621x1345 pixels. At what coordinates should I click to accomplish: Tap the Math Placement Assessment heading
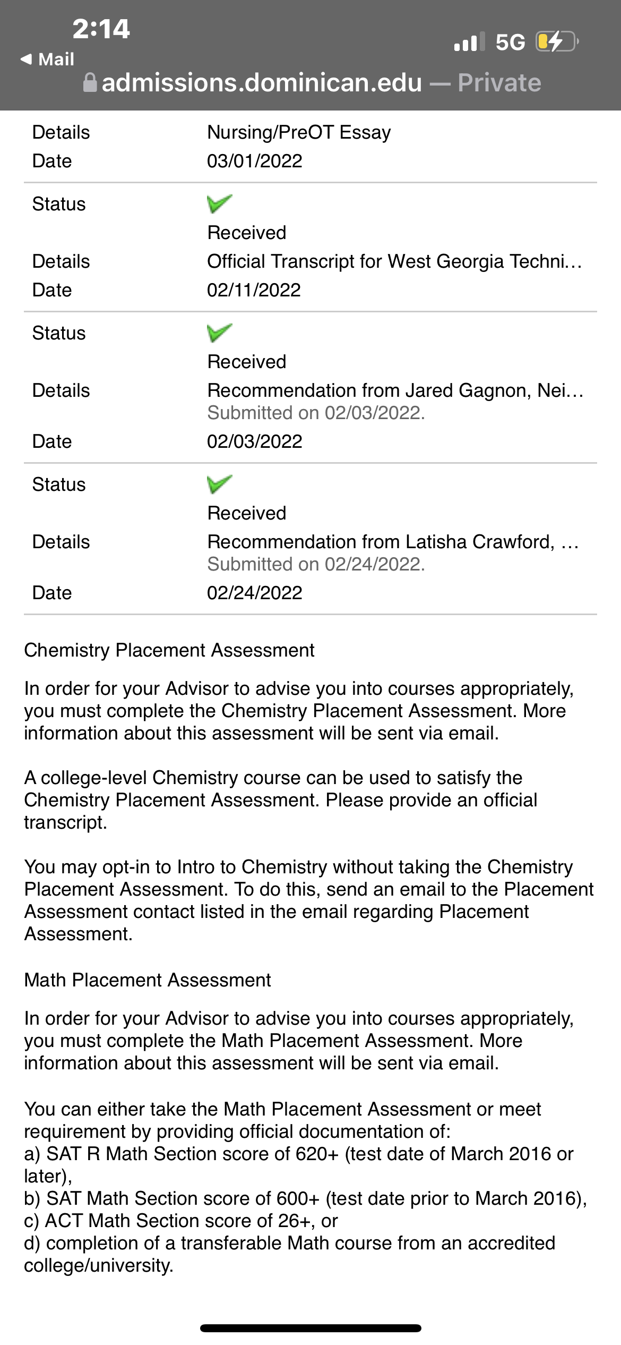click(x=148, y=980)
